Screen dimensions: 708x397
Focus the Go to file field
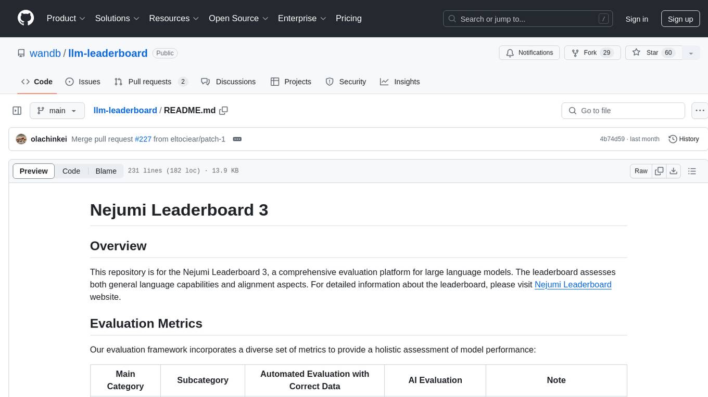623,111
